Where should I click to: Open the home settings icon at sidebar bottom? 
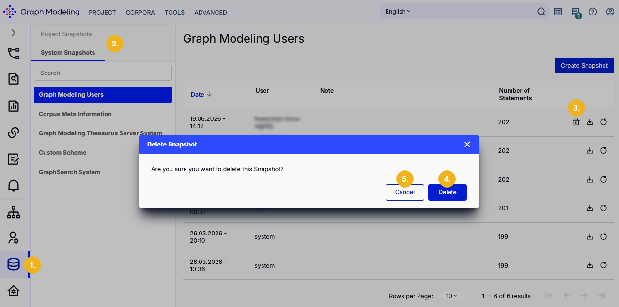pos(14,291)
